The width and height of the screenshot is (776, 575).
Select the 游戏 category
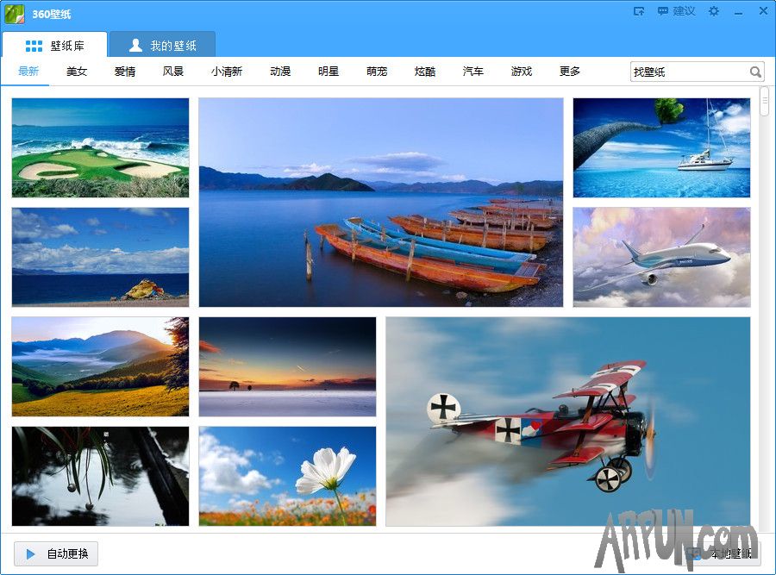522,72
